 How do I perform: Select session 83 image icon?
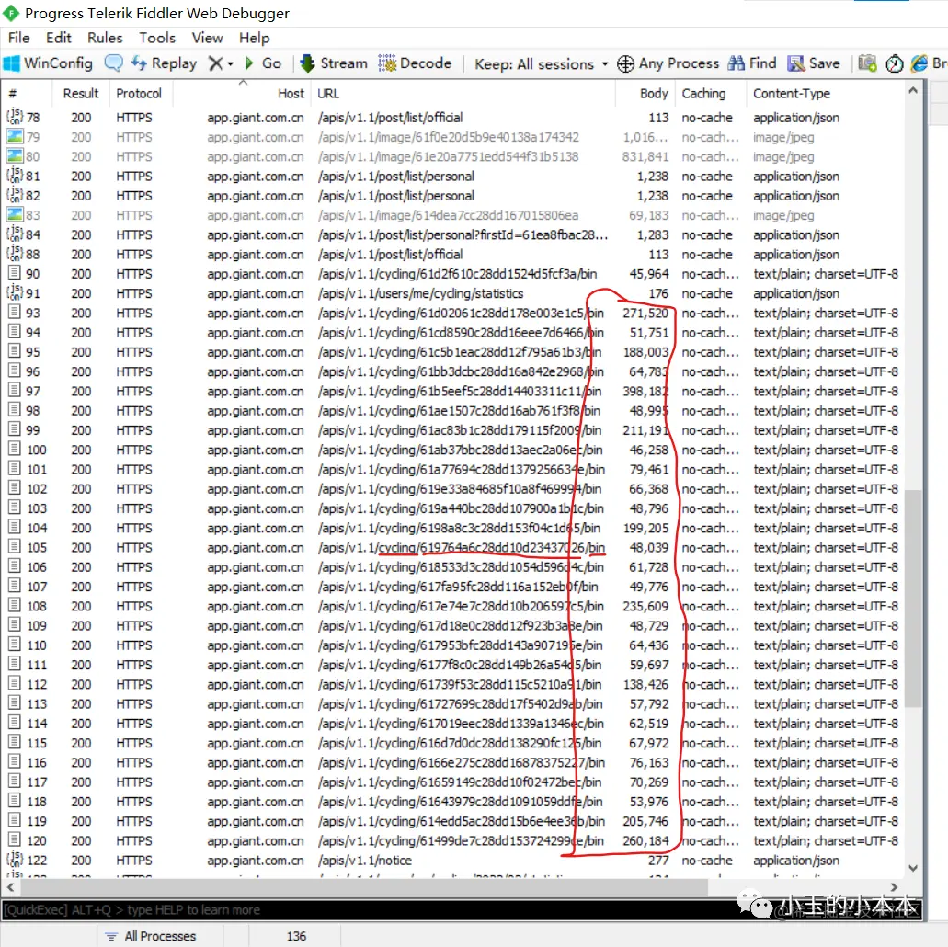(15, 214)
